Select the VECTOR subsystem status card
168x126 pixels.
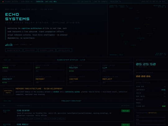[83, 80]
